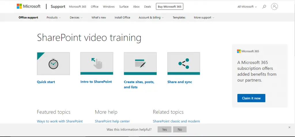Click the account sign-in avatar icon

pyautogui.click(x=275, y=7)
